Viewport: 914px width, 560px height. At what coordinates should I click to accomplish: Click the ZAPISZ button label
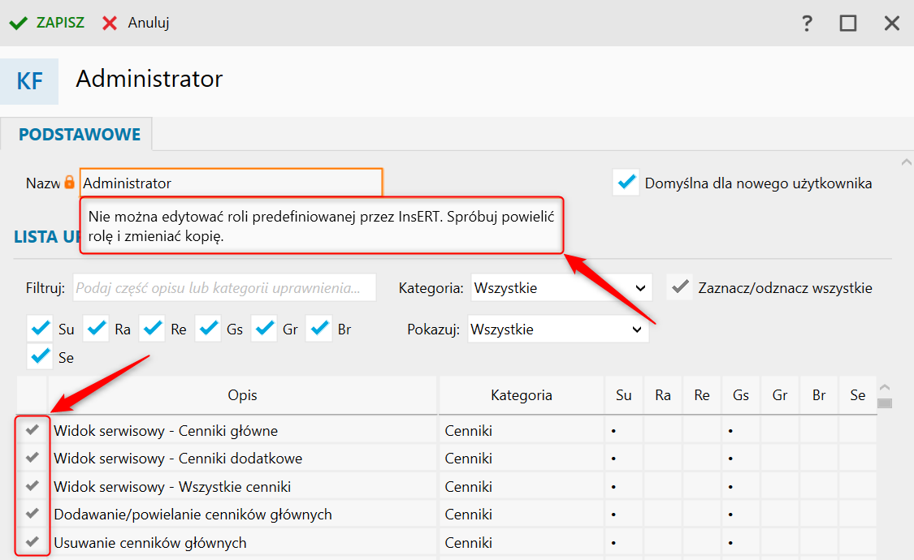click(60, 23)
